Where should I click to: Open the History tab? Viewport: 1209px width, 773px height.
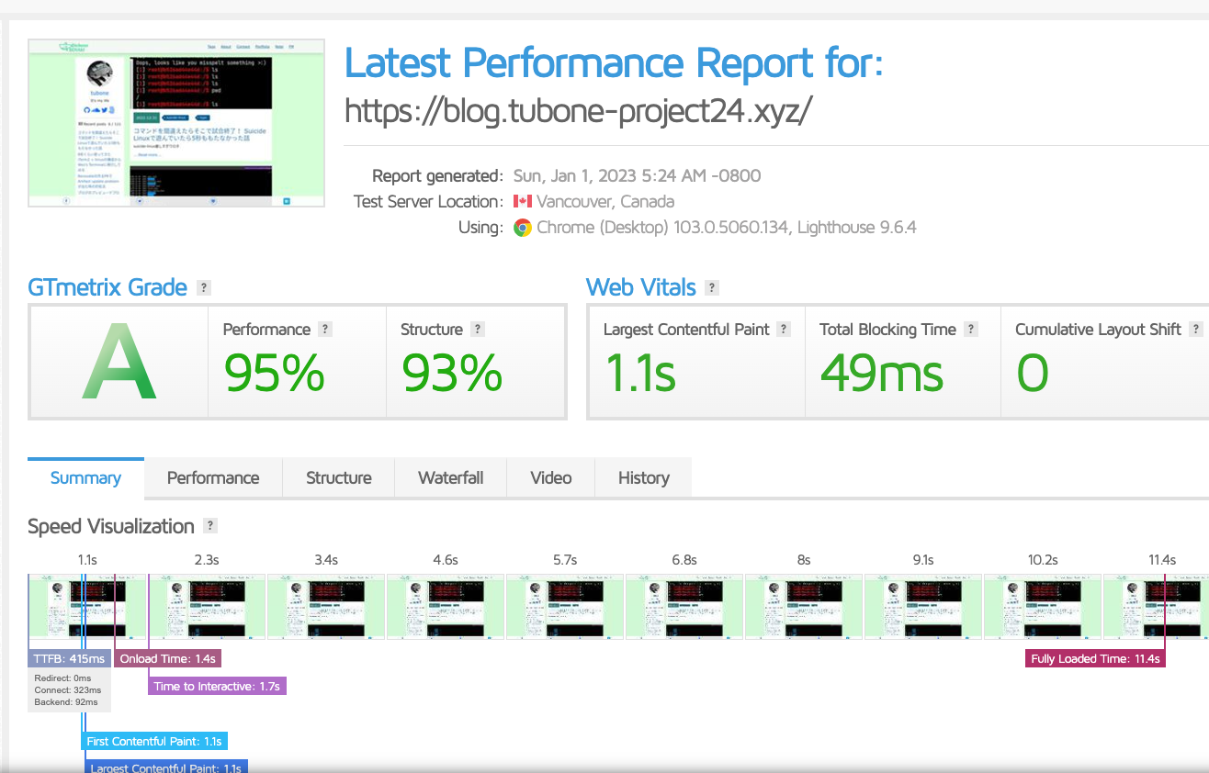pos(643,478)
